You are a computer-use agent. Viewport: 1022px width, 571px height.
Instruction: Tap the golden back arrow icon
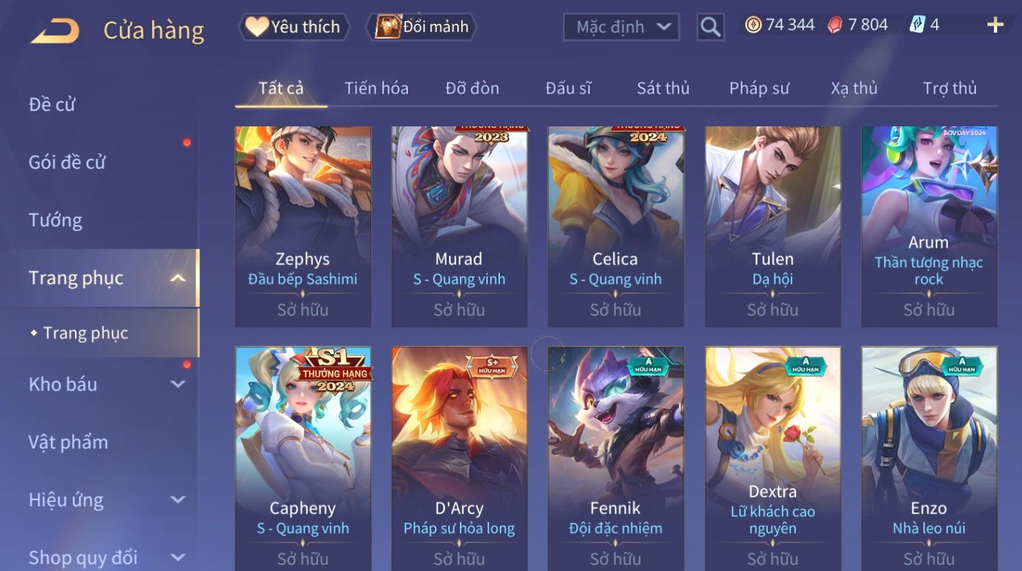tap(55, 30)
